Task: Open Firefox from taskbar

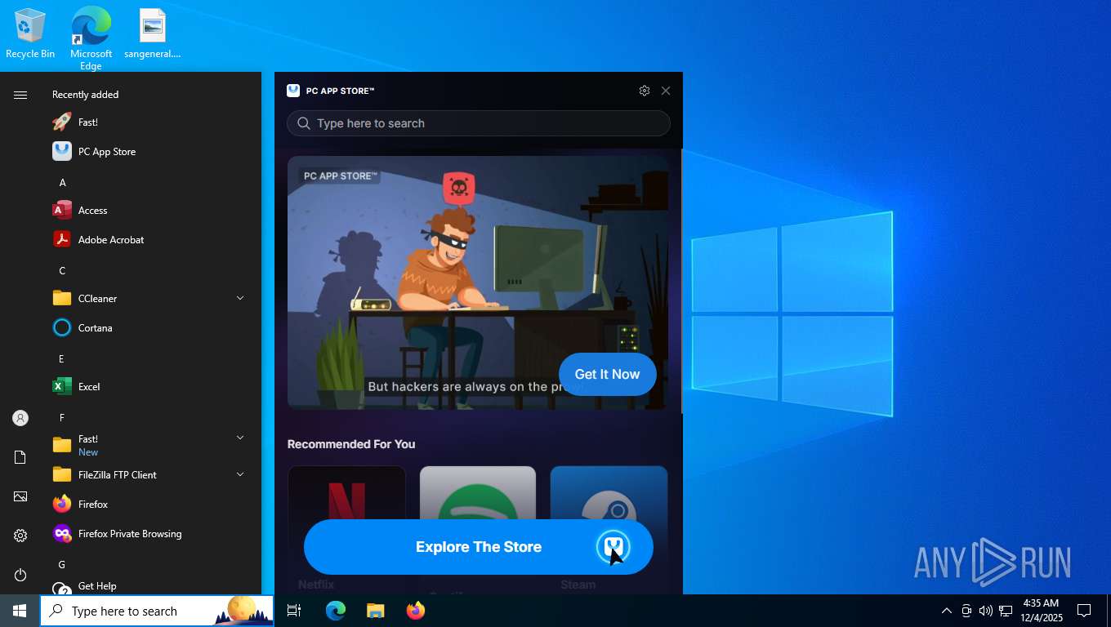Action: click(415, 611)
